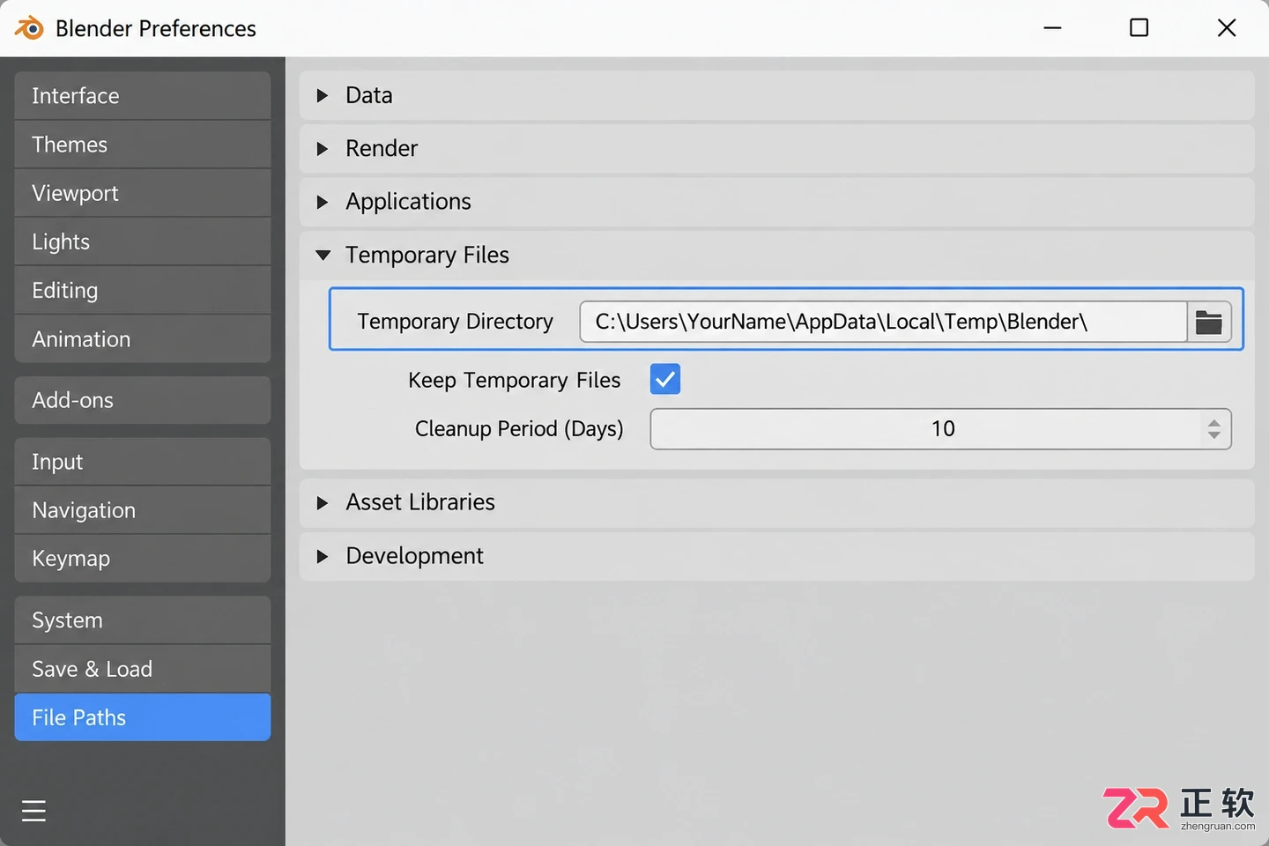Maximize the Blender Preferences window
This screenshot has height=846, width=1269.
click(1139, 28)
